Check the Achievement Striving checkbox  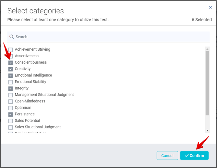[11, 50]
